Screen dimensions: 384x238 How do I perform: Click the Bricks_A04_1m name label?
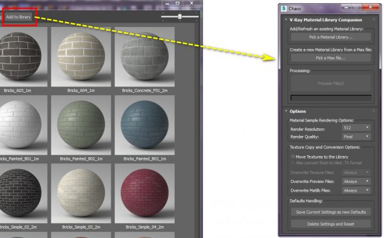coord(81,91)
